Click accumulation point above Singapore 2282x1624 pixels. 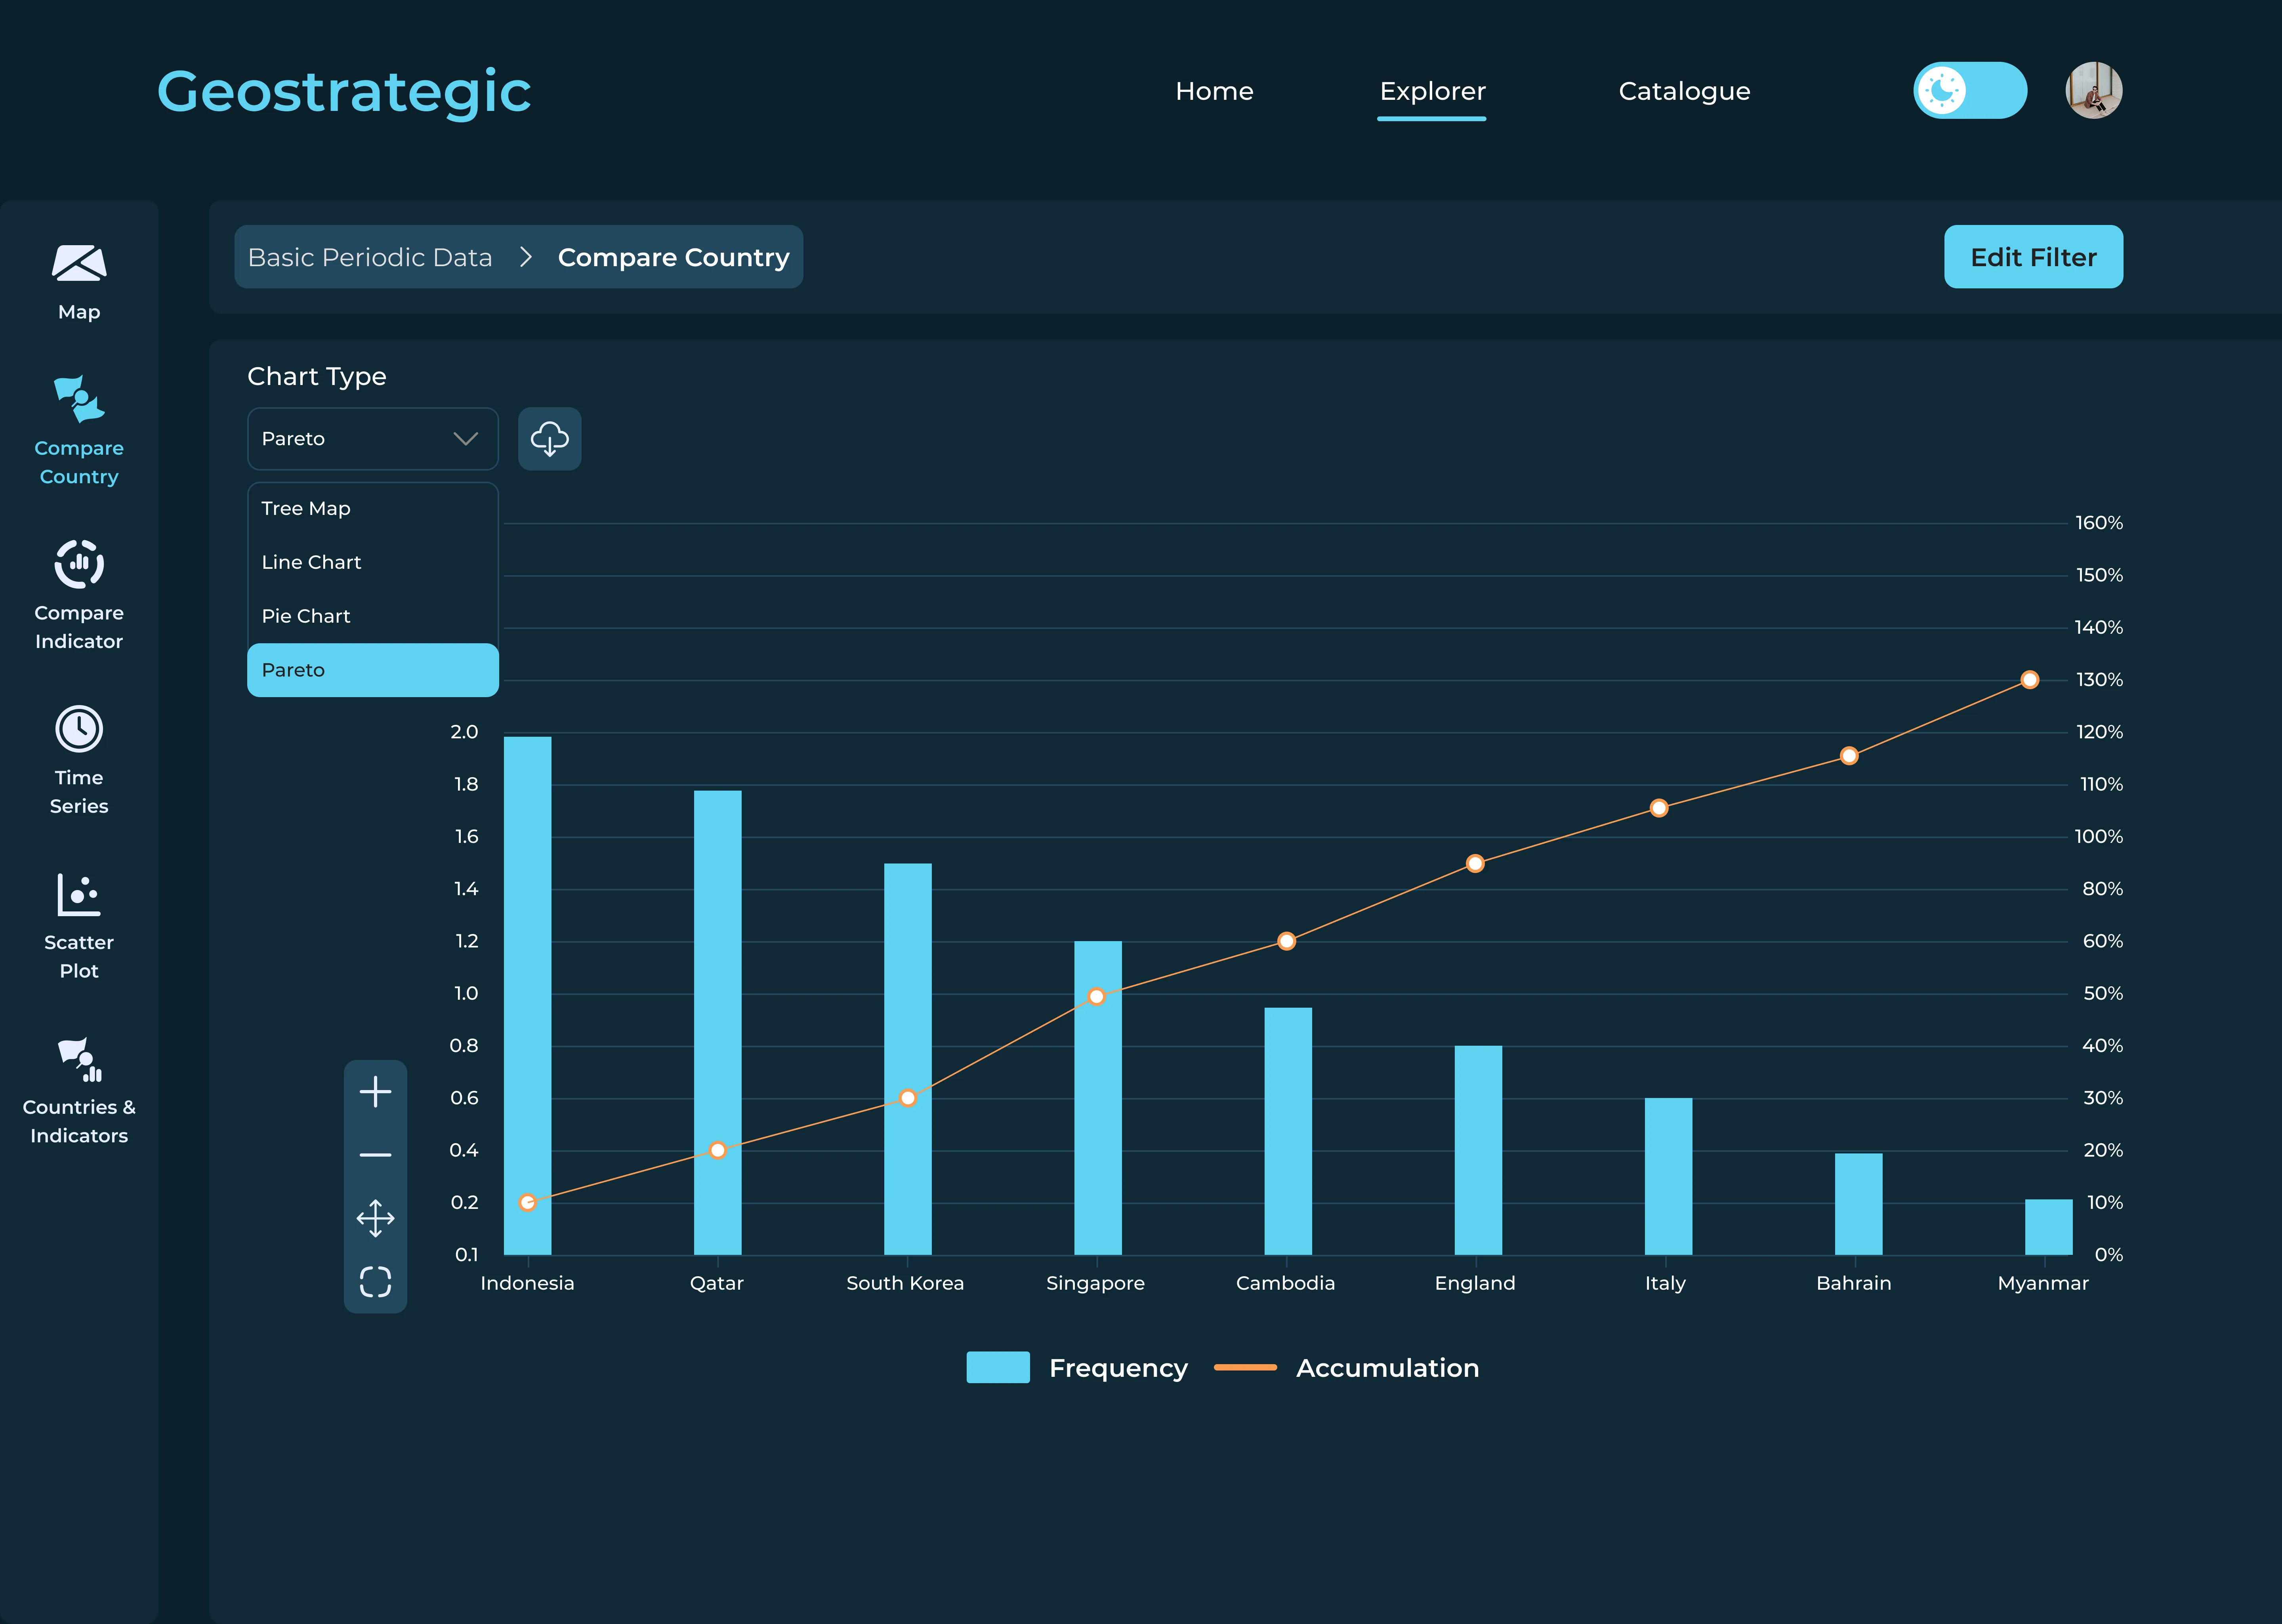(x=1097, y=996)
